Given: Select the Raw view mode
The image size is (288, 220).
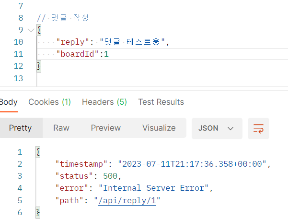Looking at the screenshot, I should click(x=61, y=128).
